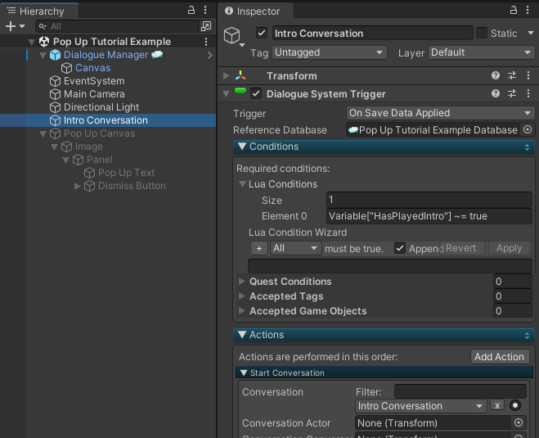The height and width of the screenshot is (438, 539).
Task: Open Dialogue System Trigger help reference
Action: coord(496,93)
